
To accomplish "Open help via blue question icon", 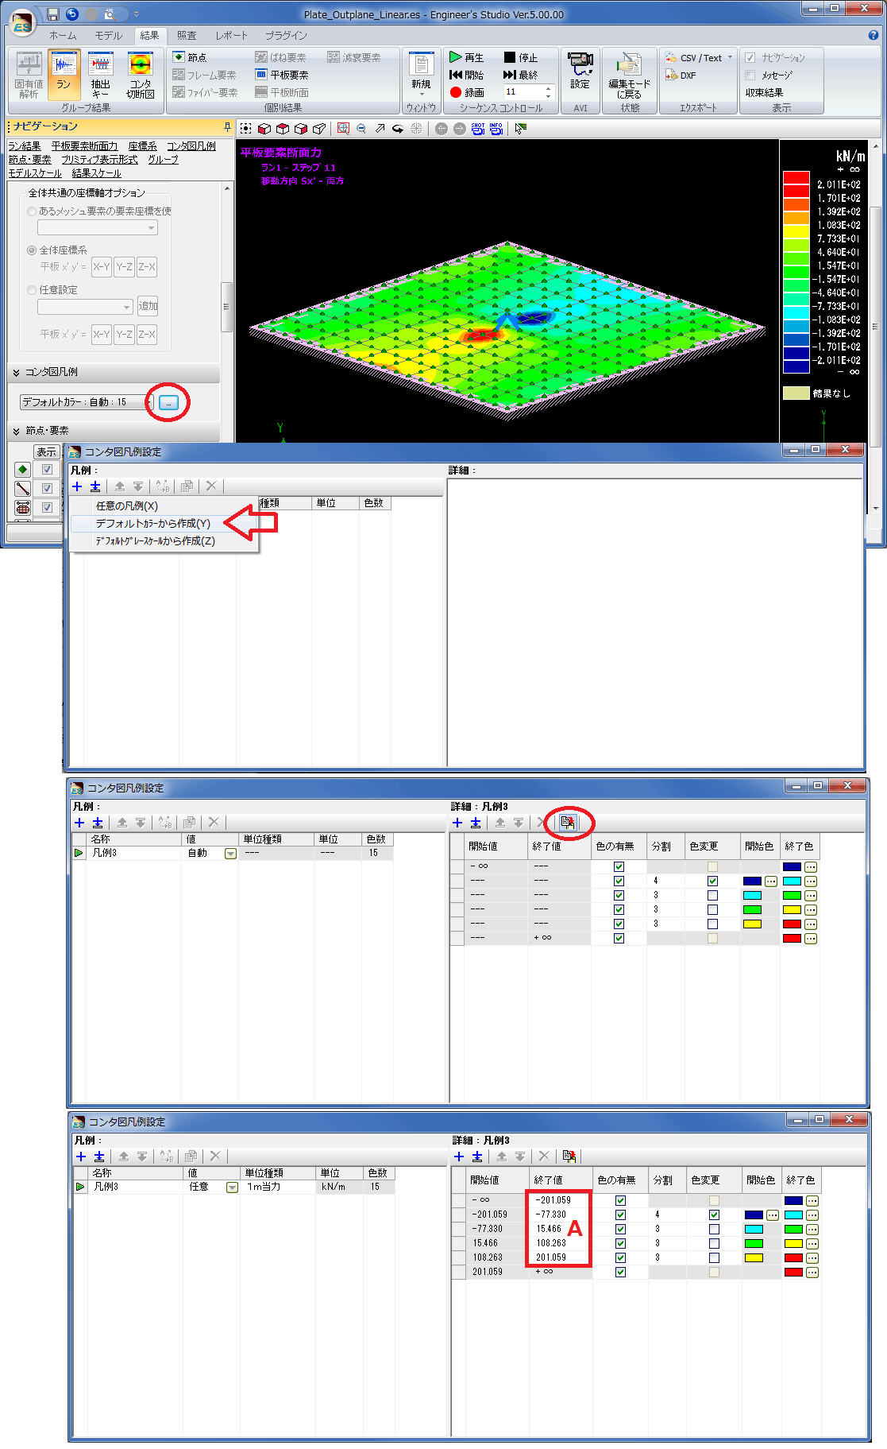I will pos(874,35).
